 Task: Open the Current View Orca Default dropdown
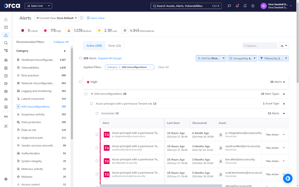56,18
